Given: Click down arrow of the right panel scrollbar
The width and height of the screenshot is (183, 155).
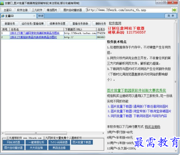Looking at the screenshot, I should click(176, 151).
